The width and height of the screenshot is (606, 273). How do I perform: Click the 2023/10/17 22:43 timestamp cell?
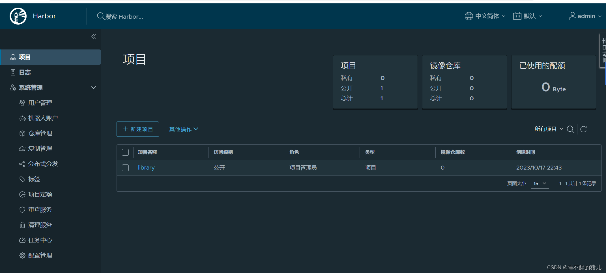pos(539,168)
